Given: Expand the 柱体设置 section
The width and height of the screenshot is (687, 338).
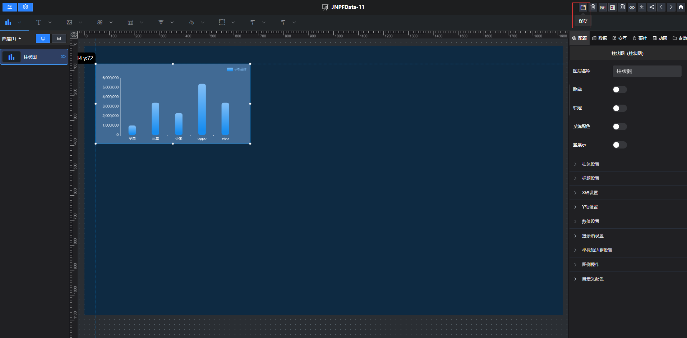Looking at the screenshot, I should click(x=590, y=164).
